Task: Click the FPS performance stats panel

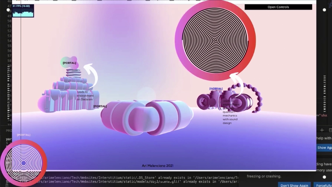Action: coord(23,11)
